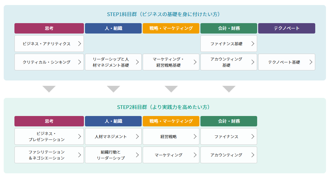Image resolution: width=330 pixels, height=175 pixels.
Task: Select ファシリテーション＆ネゴシエーション course
Action: pos(46,155)
